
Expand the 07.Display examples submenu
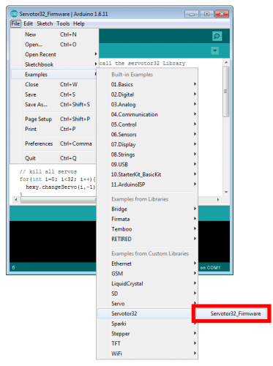[x=147, y=144]
